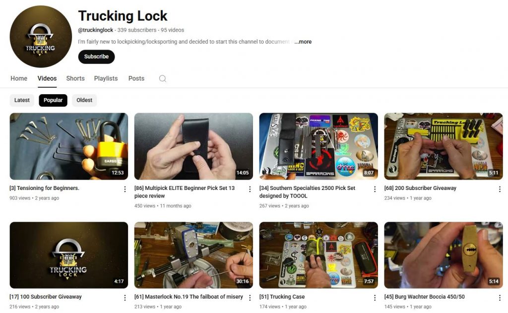The height and width of the screenshot is (313, 508).
Task: Open Masterlock No.19 failboat of misery title link
Action: [x=189, y=297]
